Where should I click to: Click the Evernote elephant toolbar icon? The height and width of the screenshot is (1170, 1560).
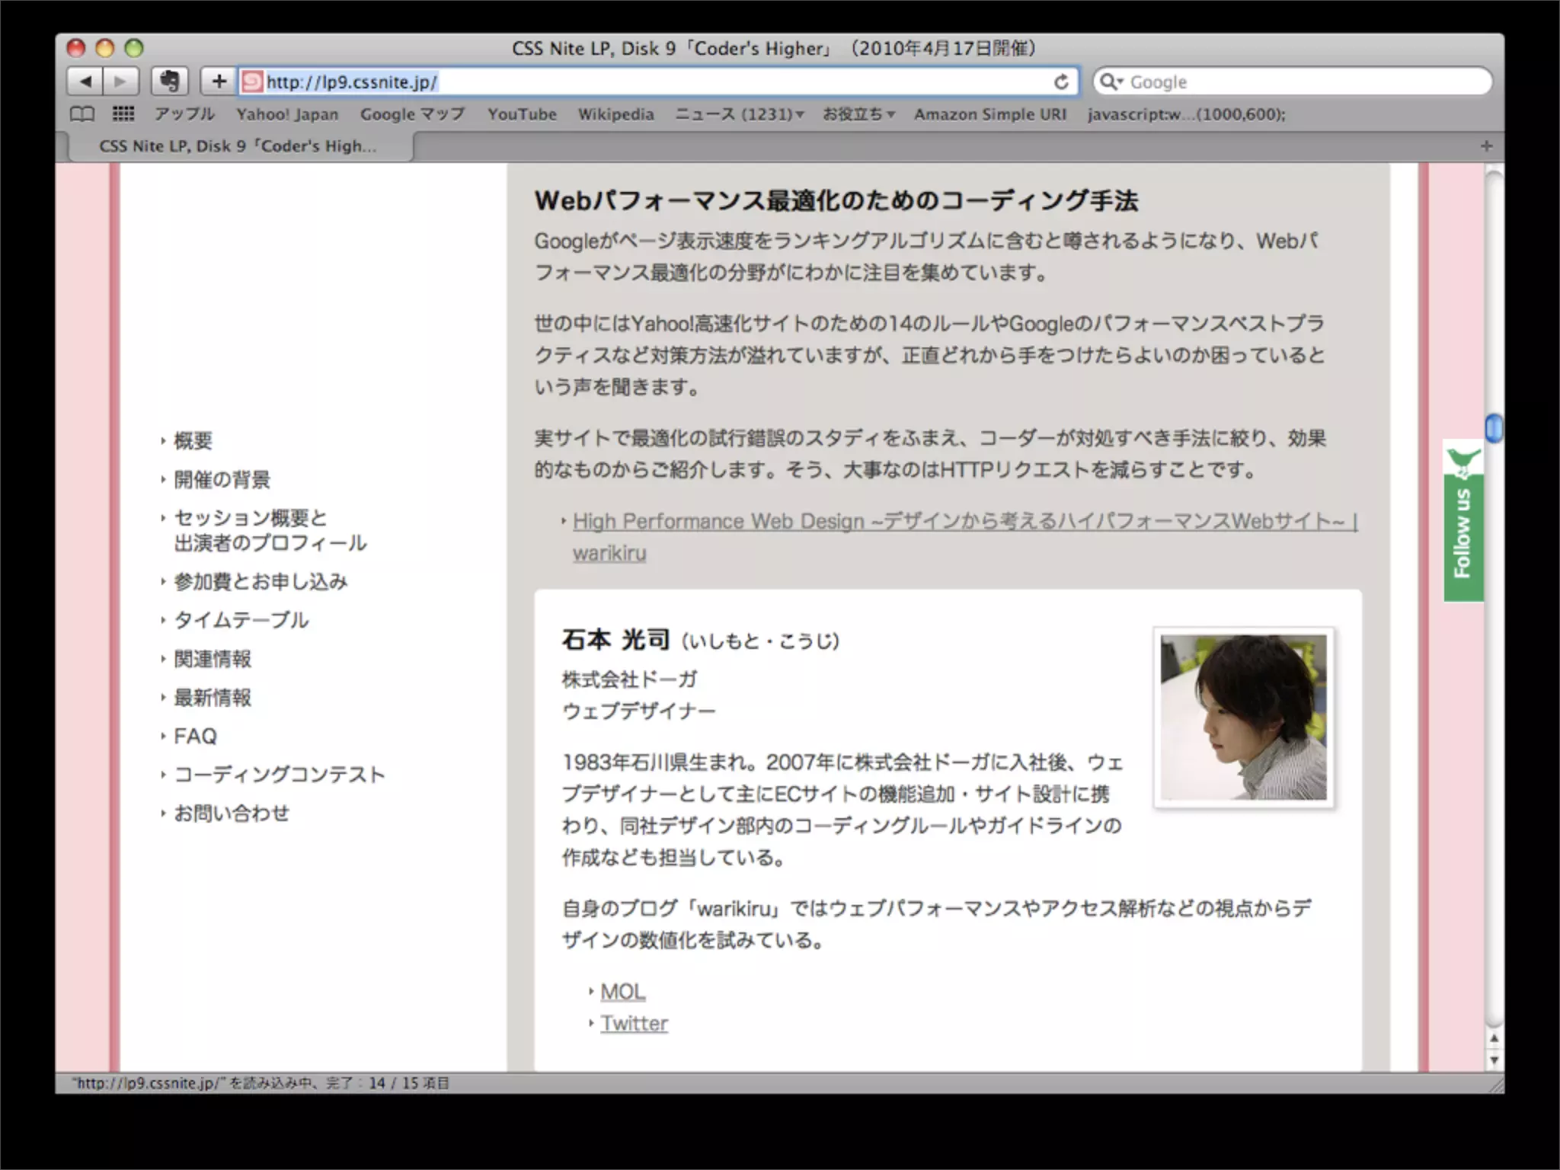click(x=170, y=82)
